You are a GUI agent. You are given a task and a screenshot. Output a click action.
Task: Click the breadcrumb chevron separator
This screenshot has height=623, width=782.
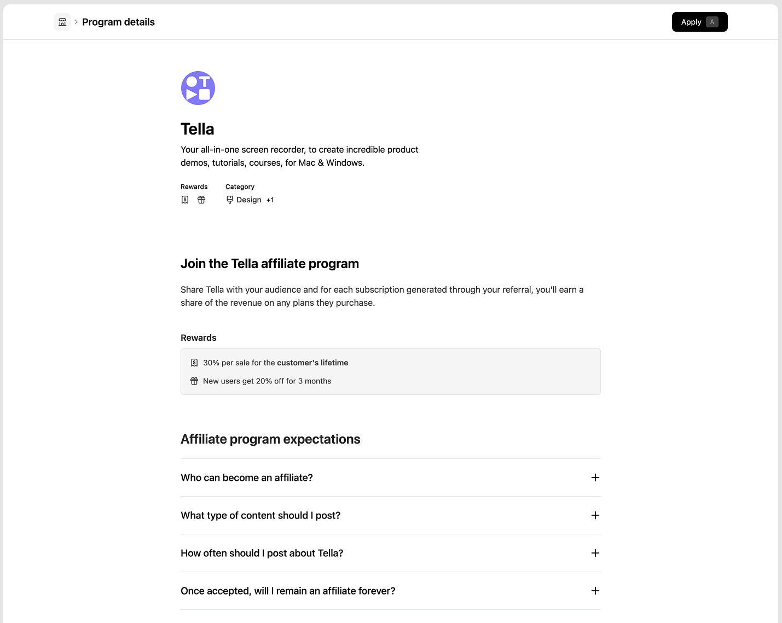pos(76,22)
